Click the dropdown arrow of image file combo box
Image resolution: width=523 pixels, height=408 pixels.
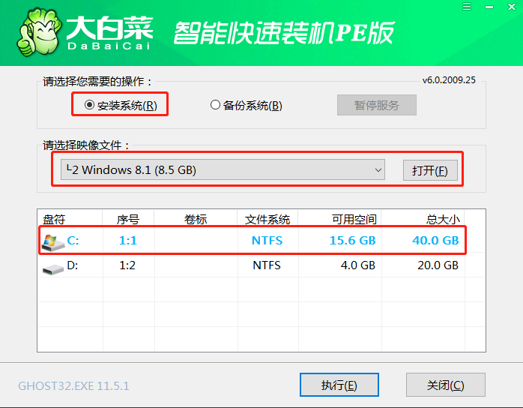pos(378,170)
